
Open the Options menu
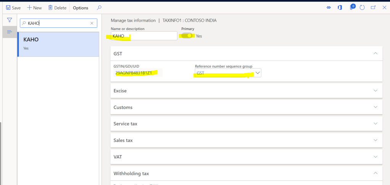click(81, 8)
